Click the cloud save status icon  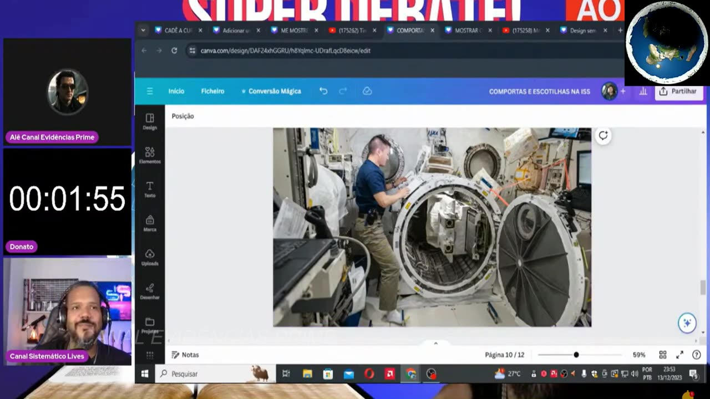pos(367,91)
